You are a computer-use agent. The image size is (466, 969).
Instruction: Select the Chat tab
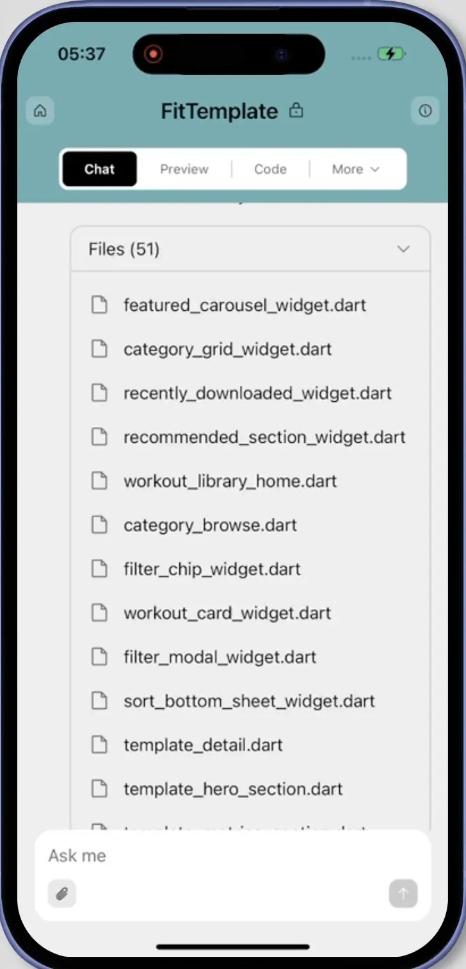pos(99,169)
